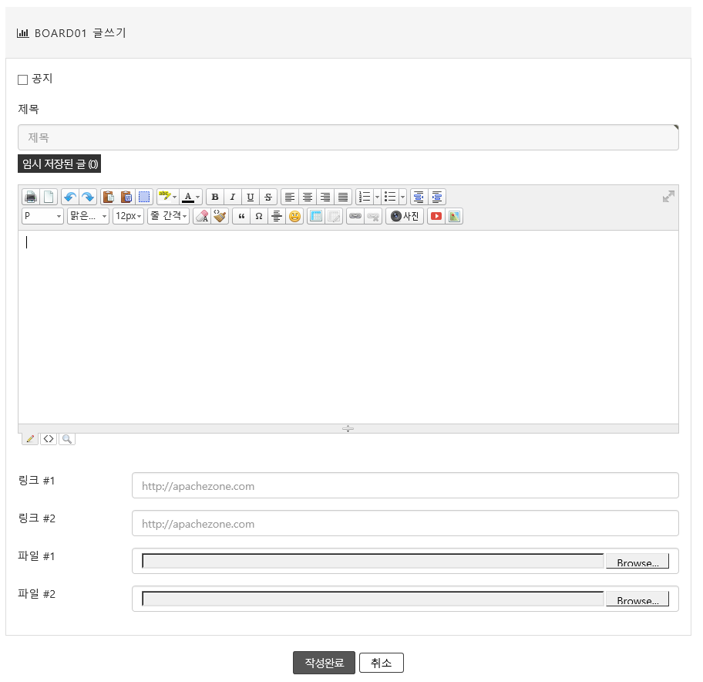Toggle italic formatting

[233, 197]
